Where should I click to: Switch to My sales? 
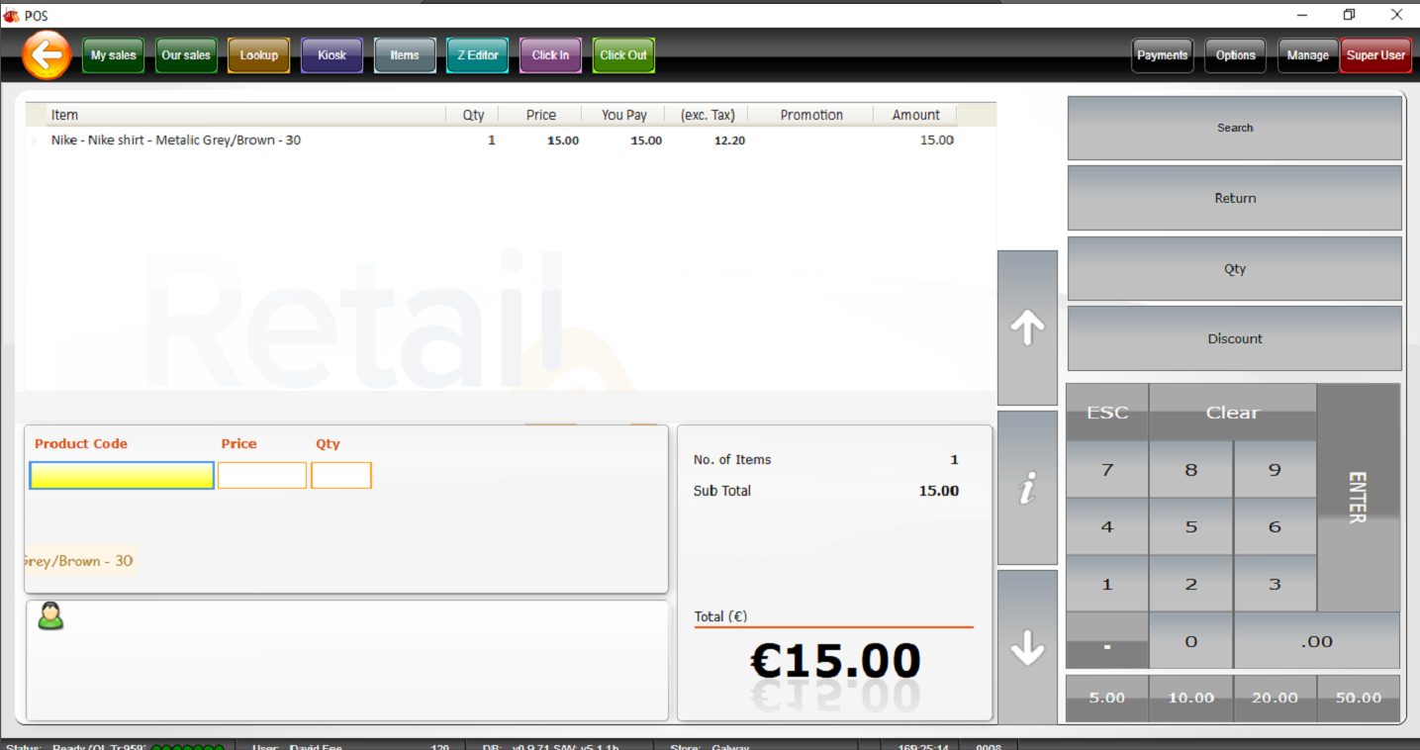112,54
